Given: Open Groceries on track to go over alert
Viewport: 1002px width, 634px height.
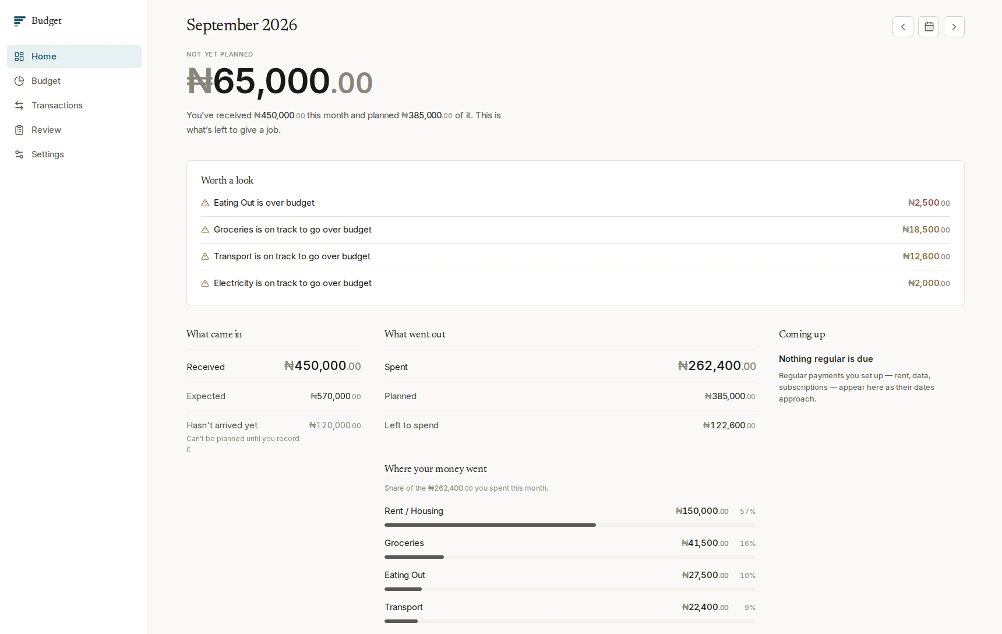Looking at the screenshot, I should (x=576, y=230).
